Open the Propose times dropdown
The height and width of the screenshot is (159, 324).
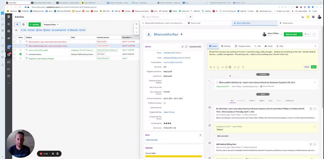click(51, 24)
